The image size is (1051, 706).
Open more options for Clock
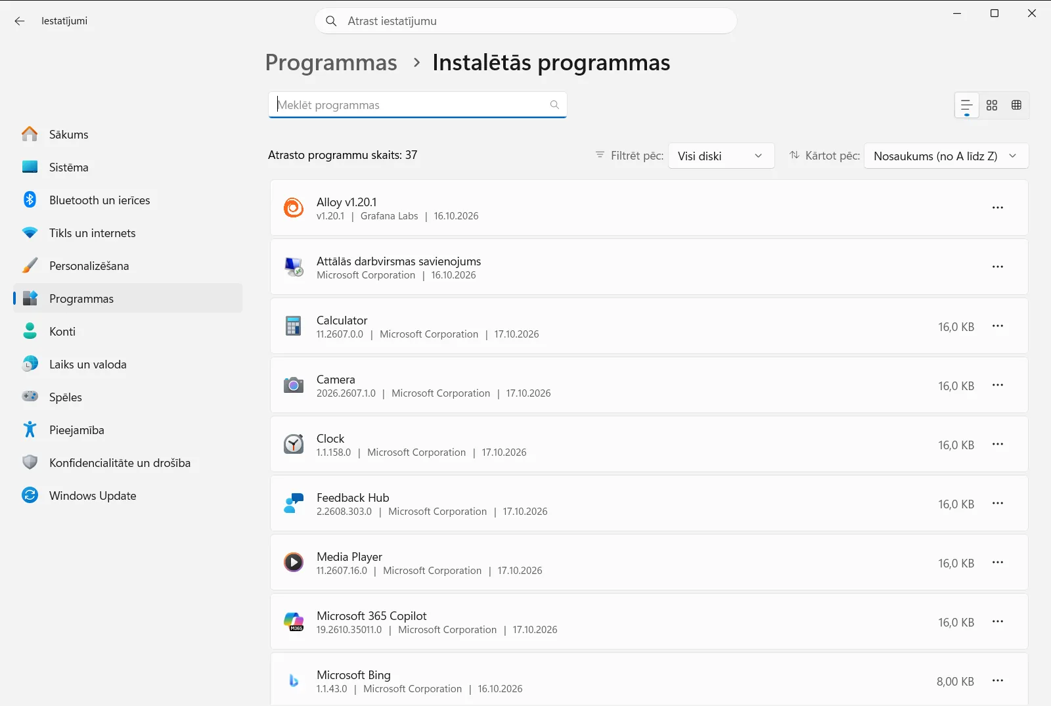tap(998, 444)
